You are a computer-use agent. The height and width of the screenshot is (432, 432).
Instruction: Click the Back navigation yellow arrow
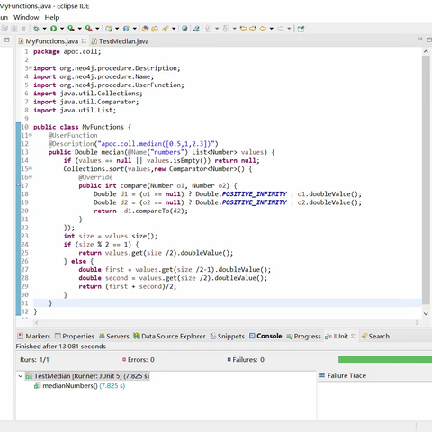(263, 29)
